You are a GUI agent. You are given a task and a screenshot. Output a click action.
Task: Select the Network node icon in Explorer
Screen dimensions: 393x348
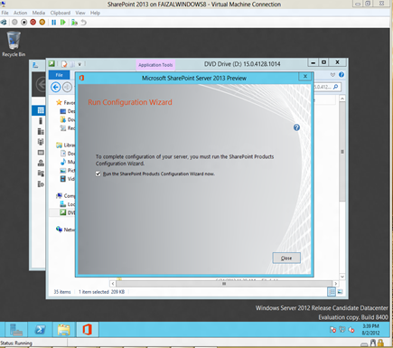coord(59,230)
